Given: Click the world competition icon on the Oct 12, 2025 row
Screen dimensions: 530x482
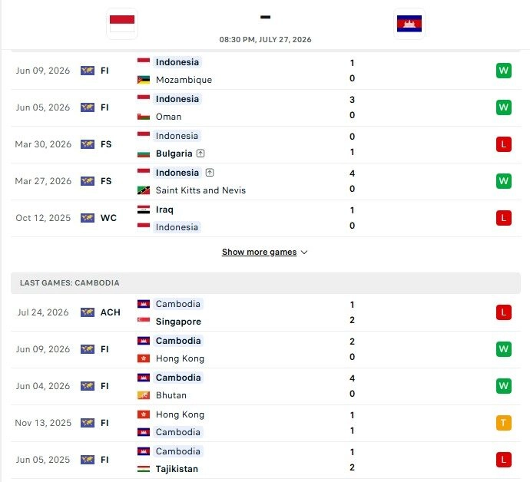Looking at the screenshot, I should (88, 218).
